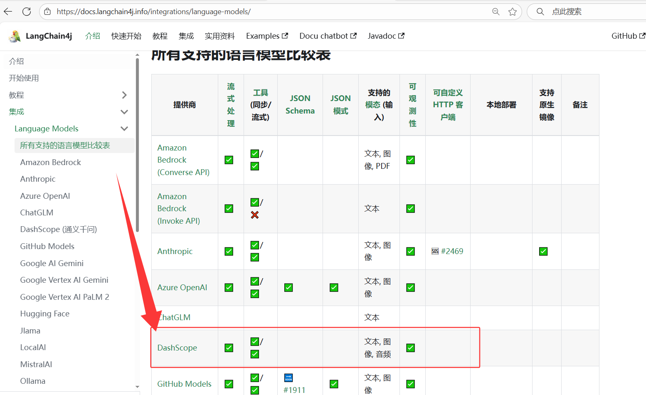Viewport: 646px width, 395px height.
Task: Click the search magnifier icon in search box
Action: pos(540,12)
